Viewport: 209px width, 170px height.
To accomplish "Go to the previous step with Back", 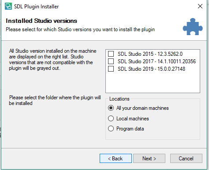I will [x=116, y=158].
